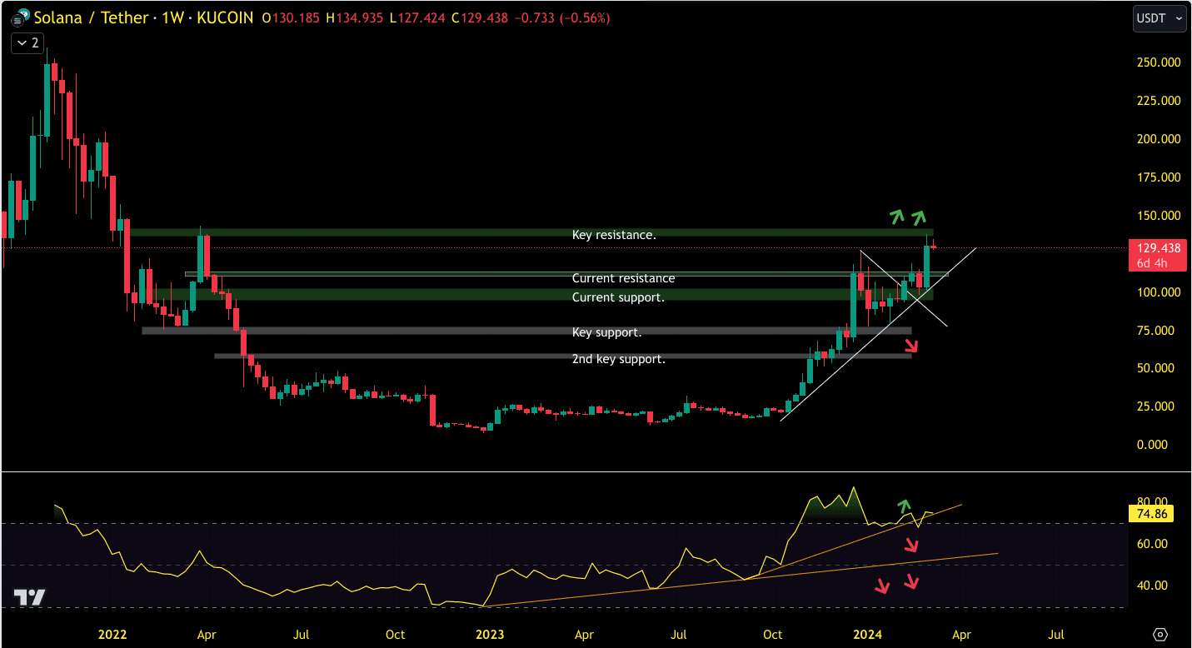Viewport: 1192px width, 648px height.
Task: Select the 'Current support.' text annotation
Action: 618,297
